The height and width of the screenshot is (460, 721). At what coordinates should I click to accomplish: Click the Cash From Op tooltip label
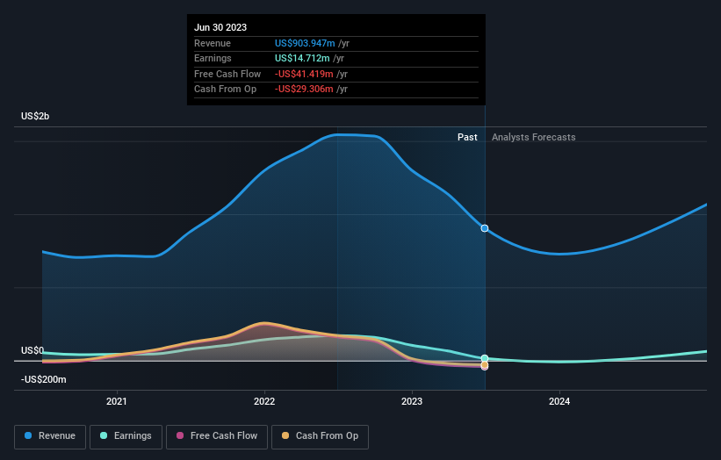(x=225, y=90)
